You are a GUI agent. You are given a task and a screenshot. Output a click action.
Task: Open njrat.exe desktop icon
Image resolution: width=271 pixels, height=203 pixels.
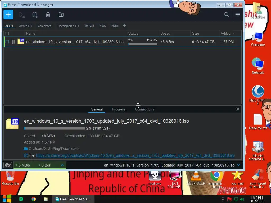(155, 178)
